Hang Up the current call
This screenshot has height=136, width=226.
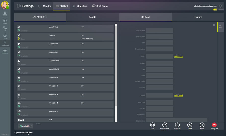214,126
